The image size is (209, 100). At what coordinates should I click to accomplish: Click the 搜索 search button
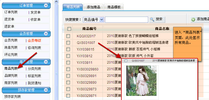point(157,20)
